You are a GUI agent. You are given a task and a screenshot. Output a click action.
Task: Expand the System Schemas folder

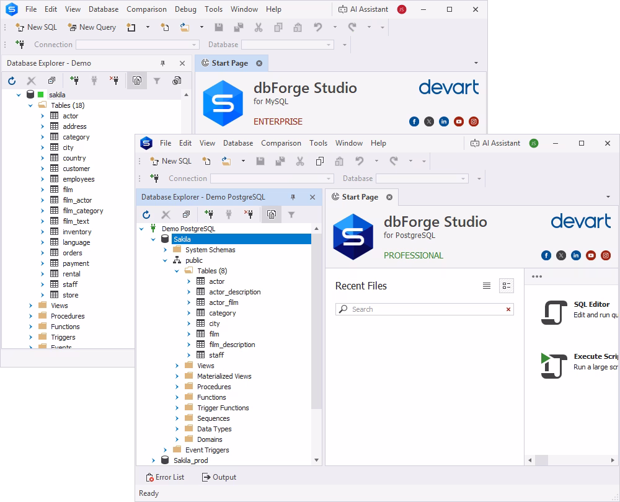tap(166, 250)
